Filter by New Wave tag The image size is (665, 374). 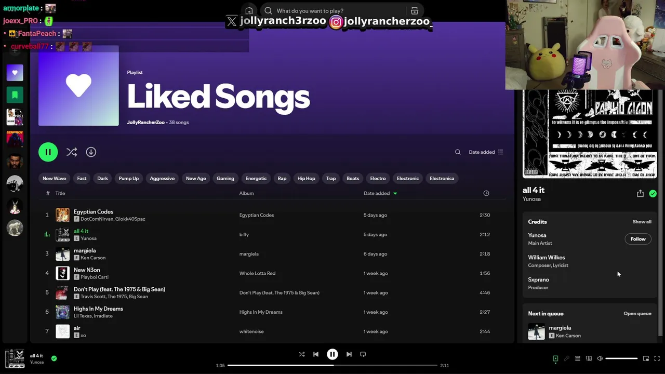54,178
